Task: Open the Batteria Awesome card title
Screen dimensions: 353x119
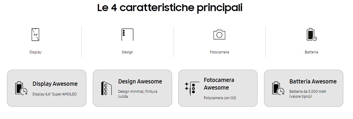Action: click(x=313, y=81)
